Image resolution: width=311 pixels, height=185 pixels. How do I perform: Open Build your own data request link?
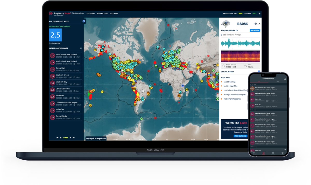click(235, 94)
